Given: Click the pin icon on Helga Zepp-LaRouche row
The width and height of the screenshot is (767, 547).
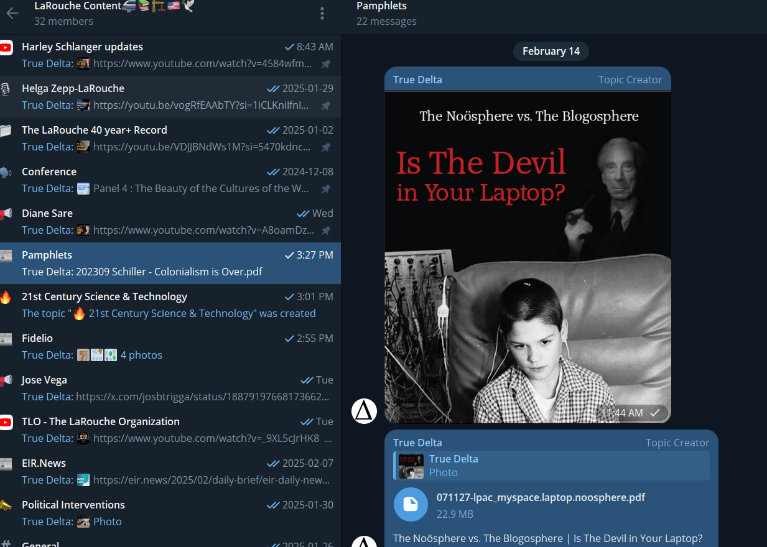Looking at the screenshot, I should (x=325, y=106).
